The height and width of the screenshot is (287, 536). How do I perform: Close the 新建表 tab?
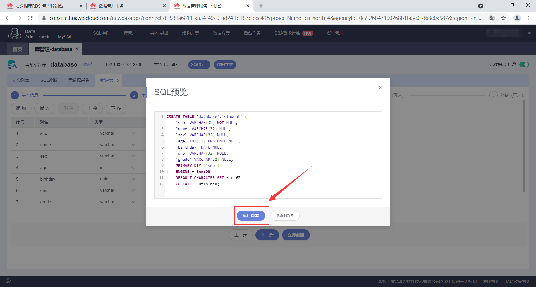click(x=118, y=81)
